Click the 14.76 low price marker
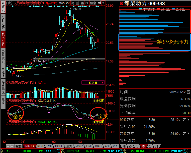The width and height of the screenshot is (191, 153). tap(19, 76)
